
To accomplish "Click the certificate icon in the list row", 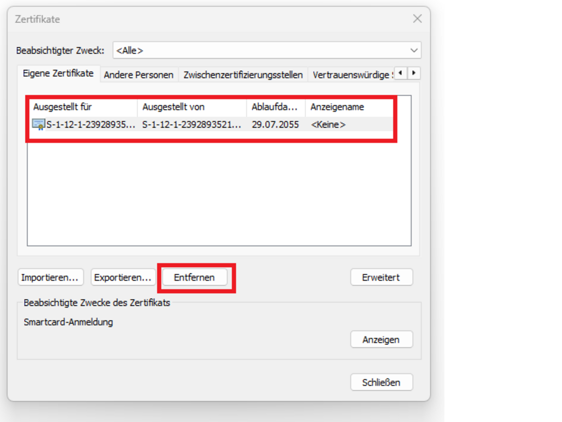I will pos(39,125).
